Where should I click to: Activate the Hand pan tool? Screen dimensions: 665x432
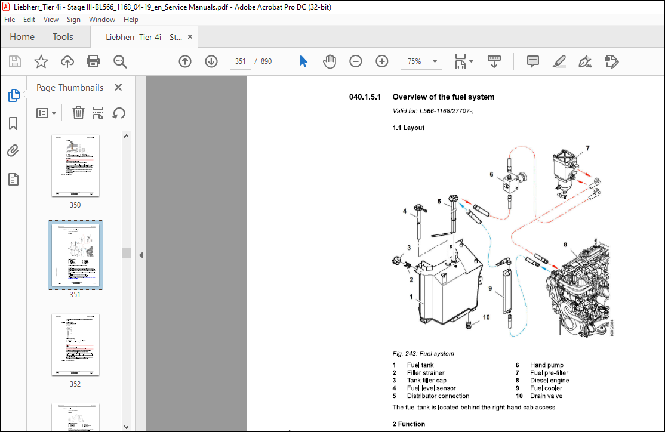tap(330, 61)
